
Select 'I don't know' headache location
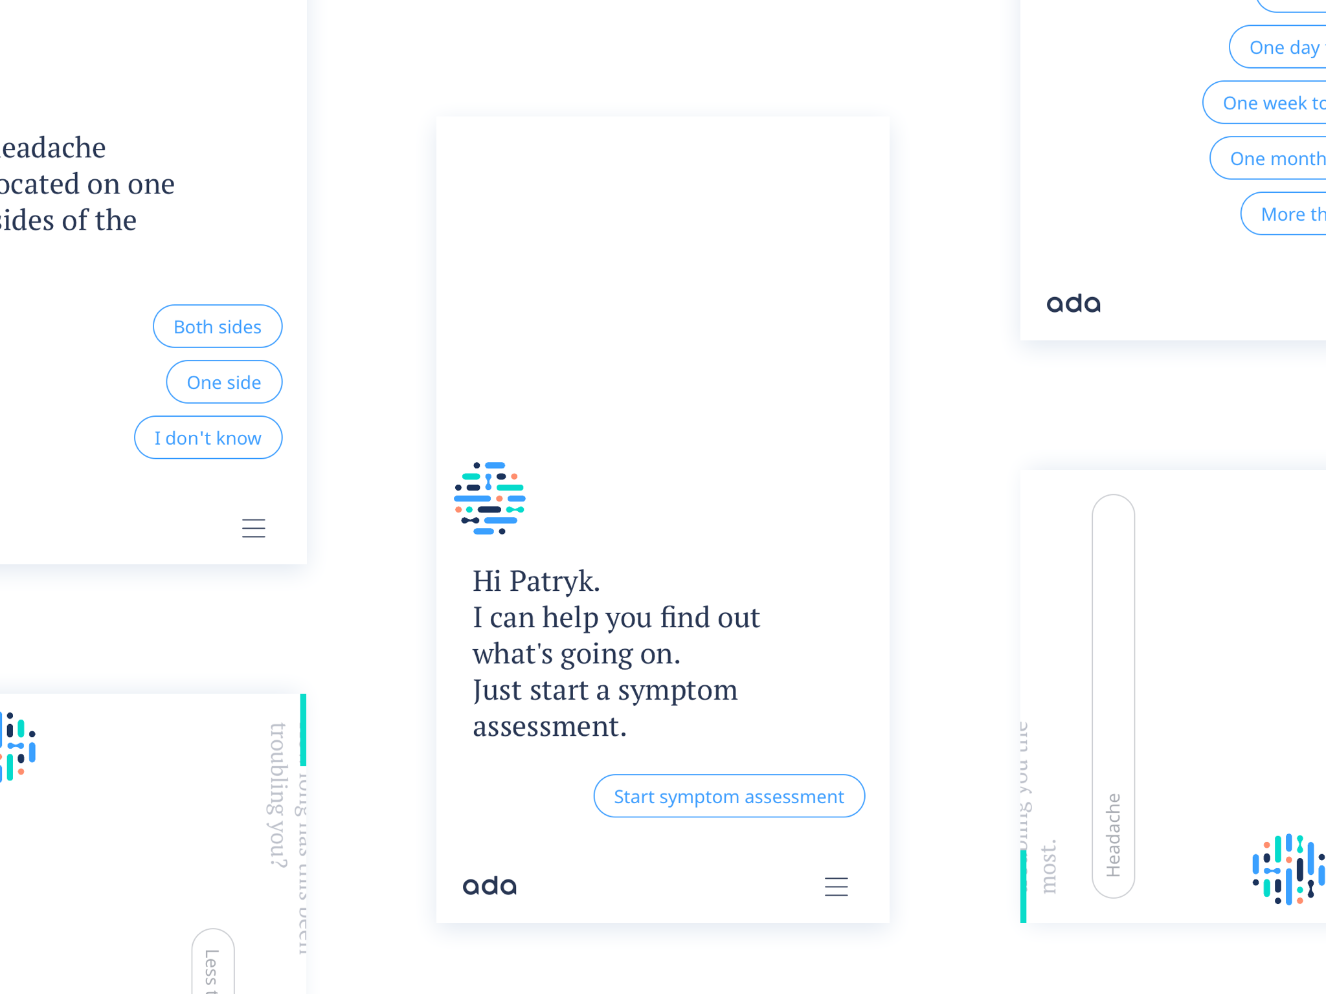click(207, 436)
